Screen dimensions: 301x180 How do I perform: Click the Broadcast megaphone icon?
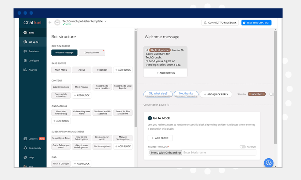tap(25, 51)
